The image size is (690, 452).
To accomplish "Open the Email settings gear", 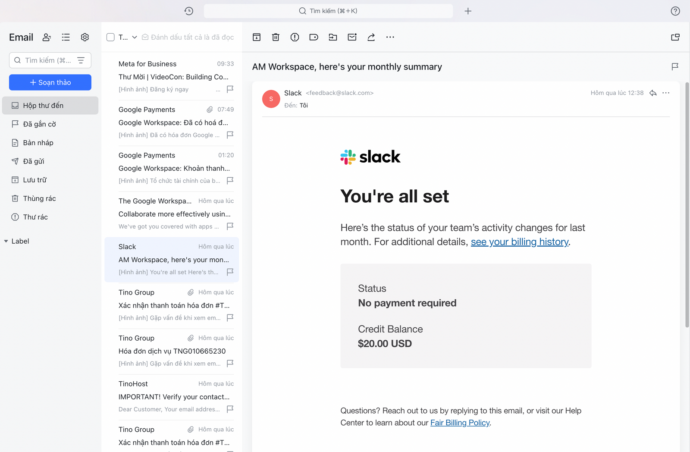I will click(x=85, y=37).
